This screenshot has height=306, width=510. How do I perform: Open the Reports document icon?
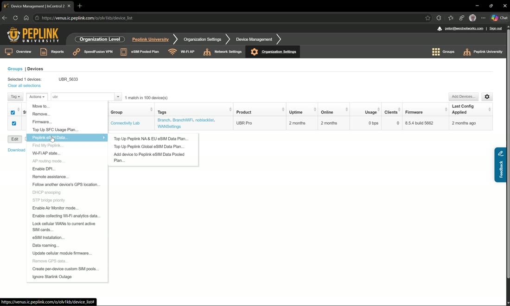44,52
